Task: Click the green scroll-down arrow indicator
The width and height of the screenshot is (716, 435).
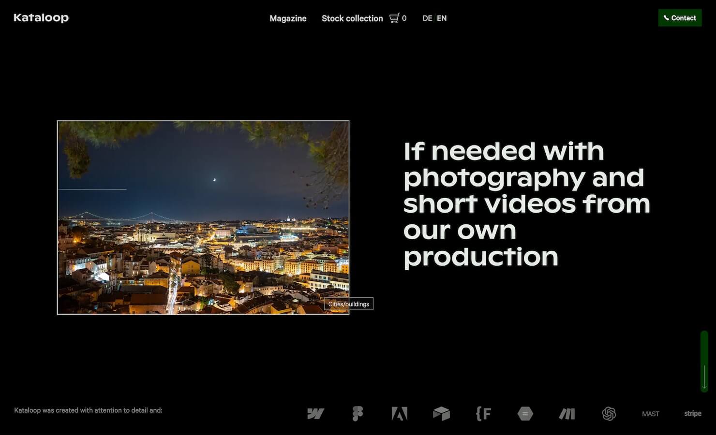Action: (x=704, y=361)
